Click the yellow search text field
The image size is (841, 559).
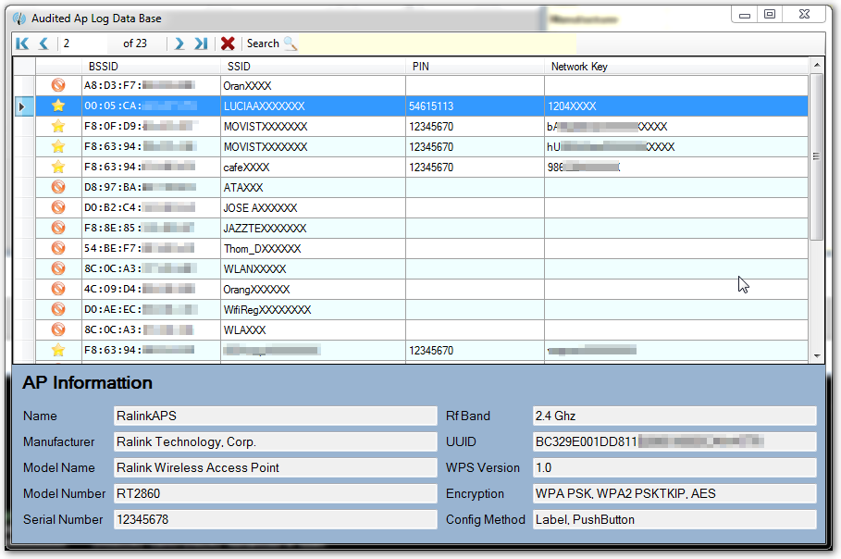[437, 43]
